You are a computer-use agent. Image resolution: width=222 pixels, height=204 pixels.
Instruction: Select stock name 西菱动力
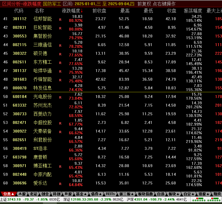[42, 114]
